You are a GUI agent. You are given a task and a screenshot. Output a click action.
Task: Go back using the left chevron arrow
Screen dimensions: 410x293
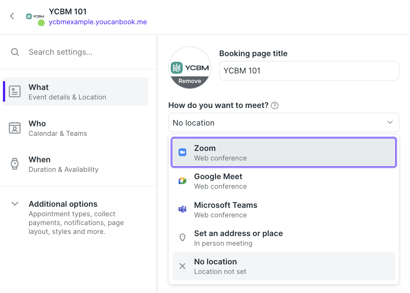(x=12, y=16)
